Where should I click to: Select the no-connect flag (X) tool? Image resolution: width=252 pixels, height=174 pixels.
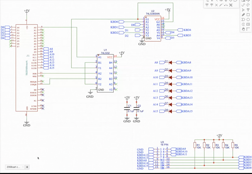tap(216, 5)
